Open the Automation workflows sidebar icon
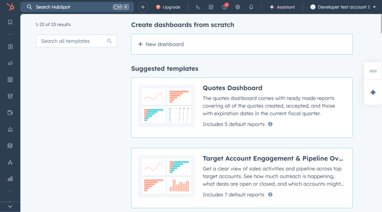This screenshot has height=212, width=382. point(10,162)
